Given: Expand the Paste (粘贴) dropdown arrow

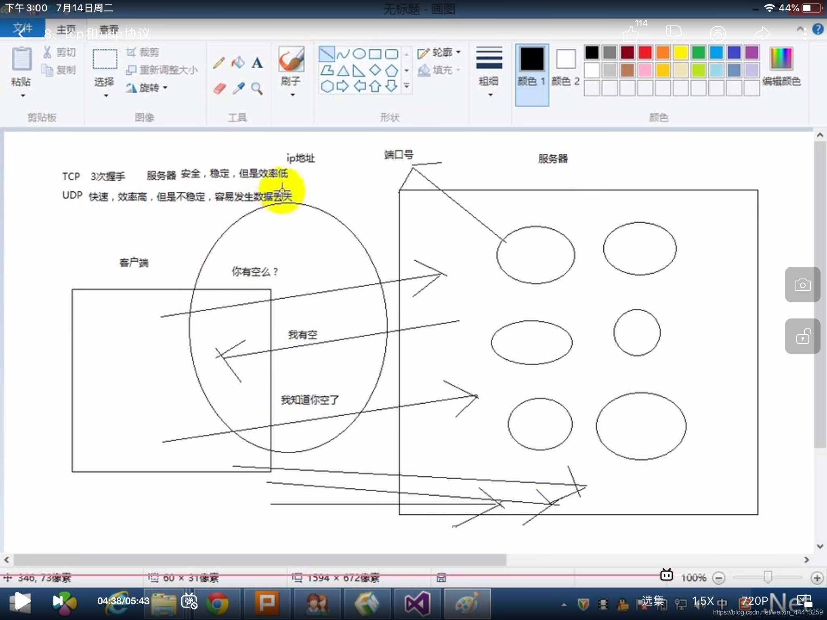Looking at the screenshot, I should pyautogui.click(x=23, y=96).
